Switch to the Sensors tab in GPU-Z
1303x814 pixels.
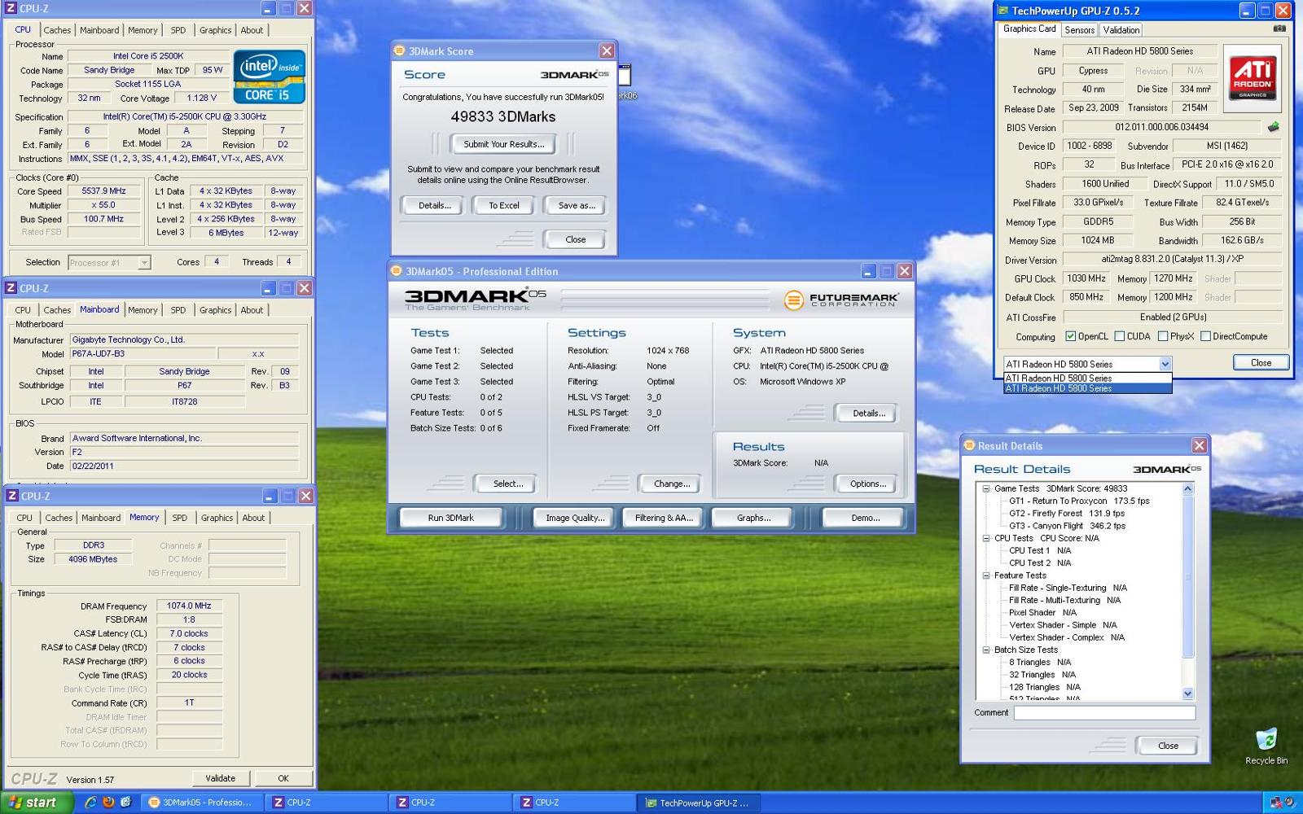1080,30
